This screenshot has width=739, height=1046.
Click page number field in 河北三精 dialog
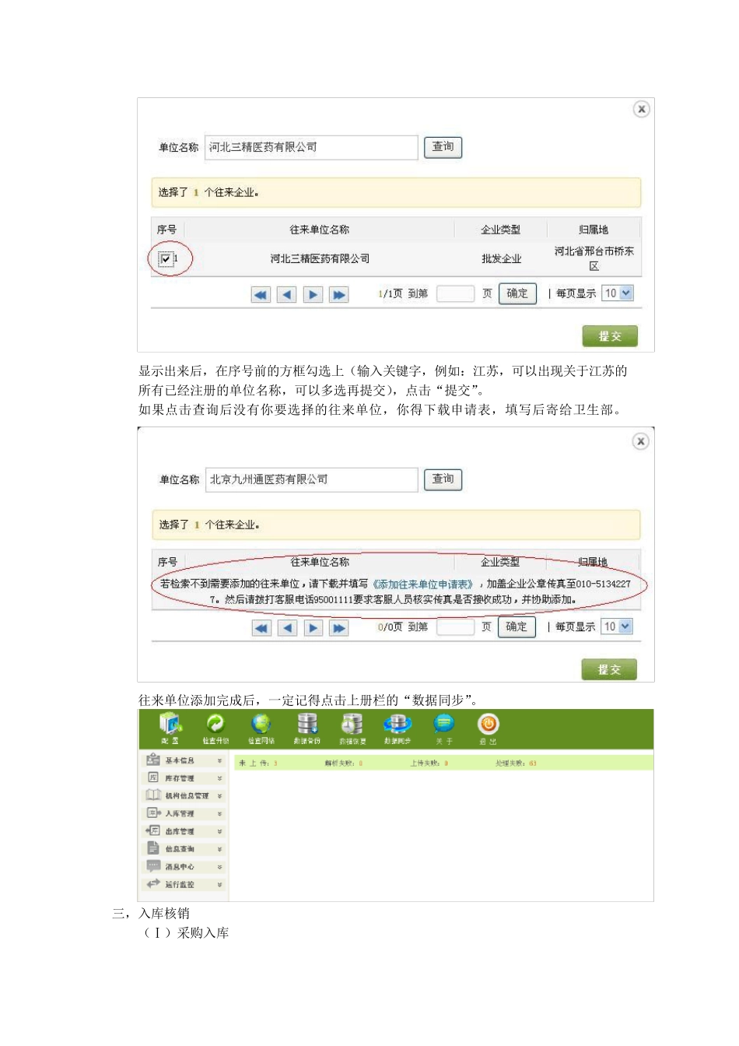point(455,293)
